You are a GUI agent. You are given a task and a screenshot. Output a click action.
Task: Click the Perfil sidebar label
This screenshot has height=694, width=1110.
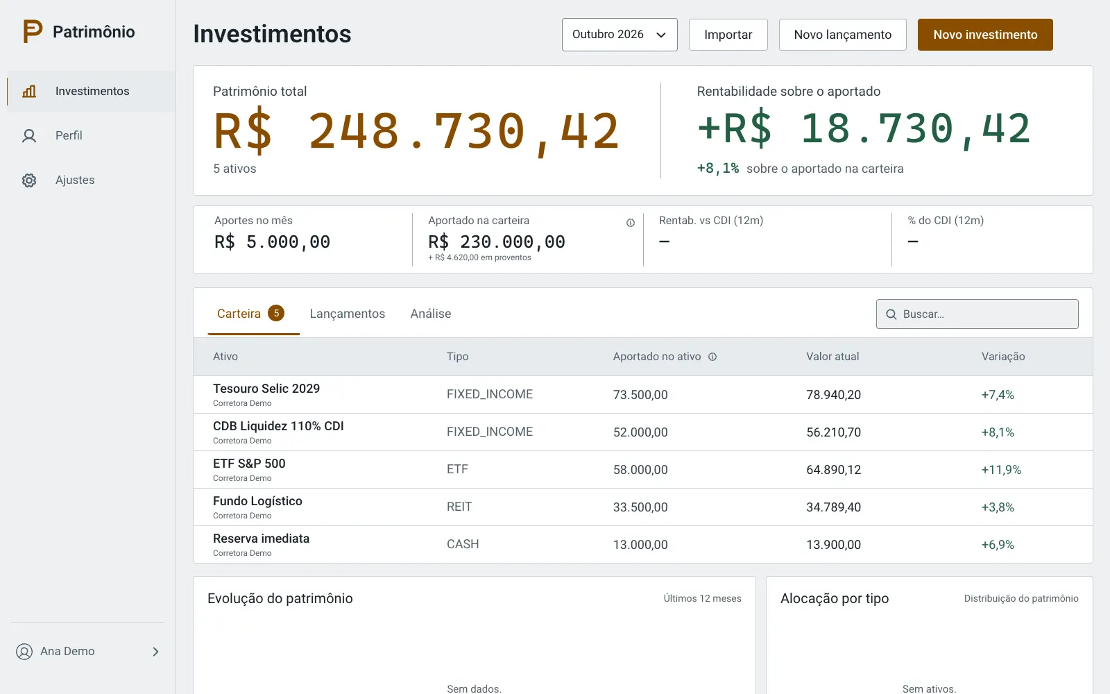tap(69, 135)
